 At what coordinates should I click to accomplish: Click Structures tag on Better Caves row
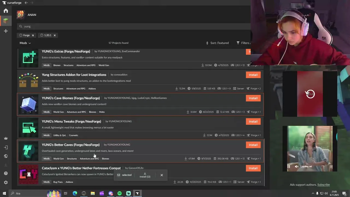point(72,159)
